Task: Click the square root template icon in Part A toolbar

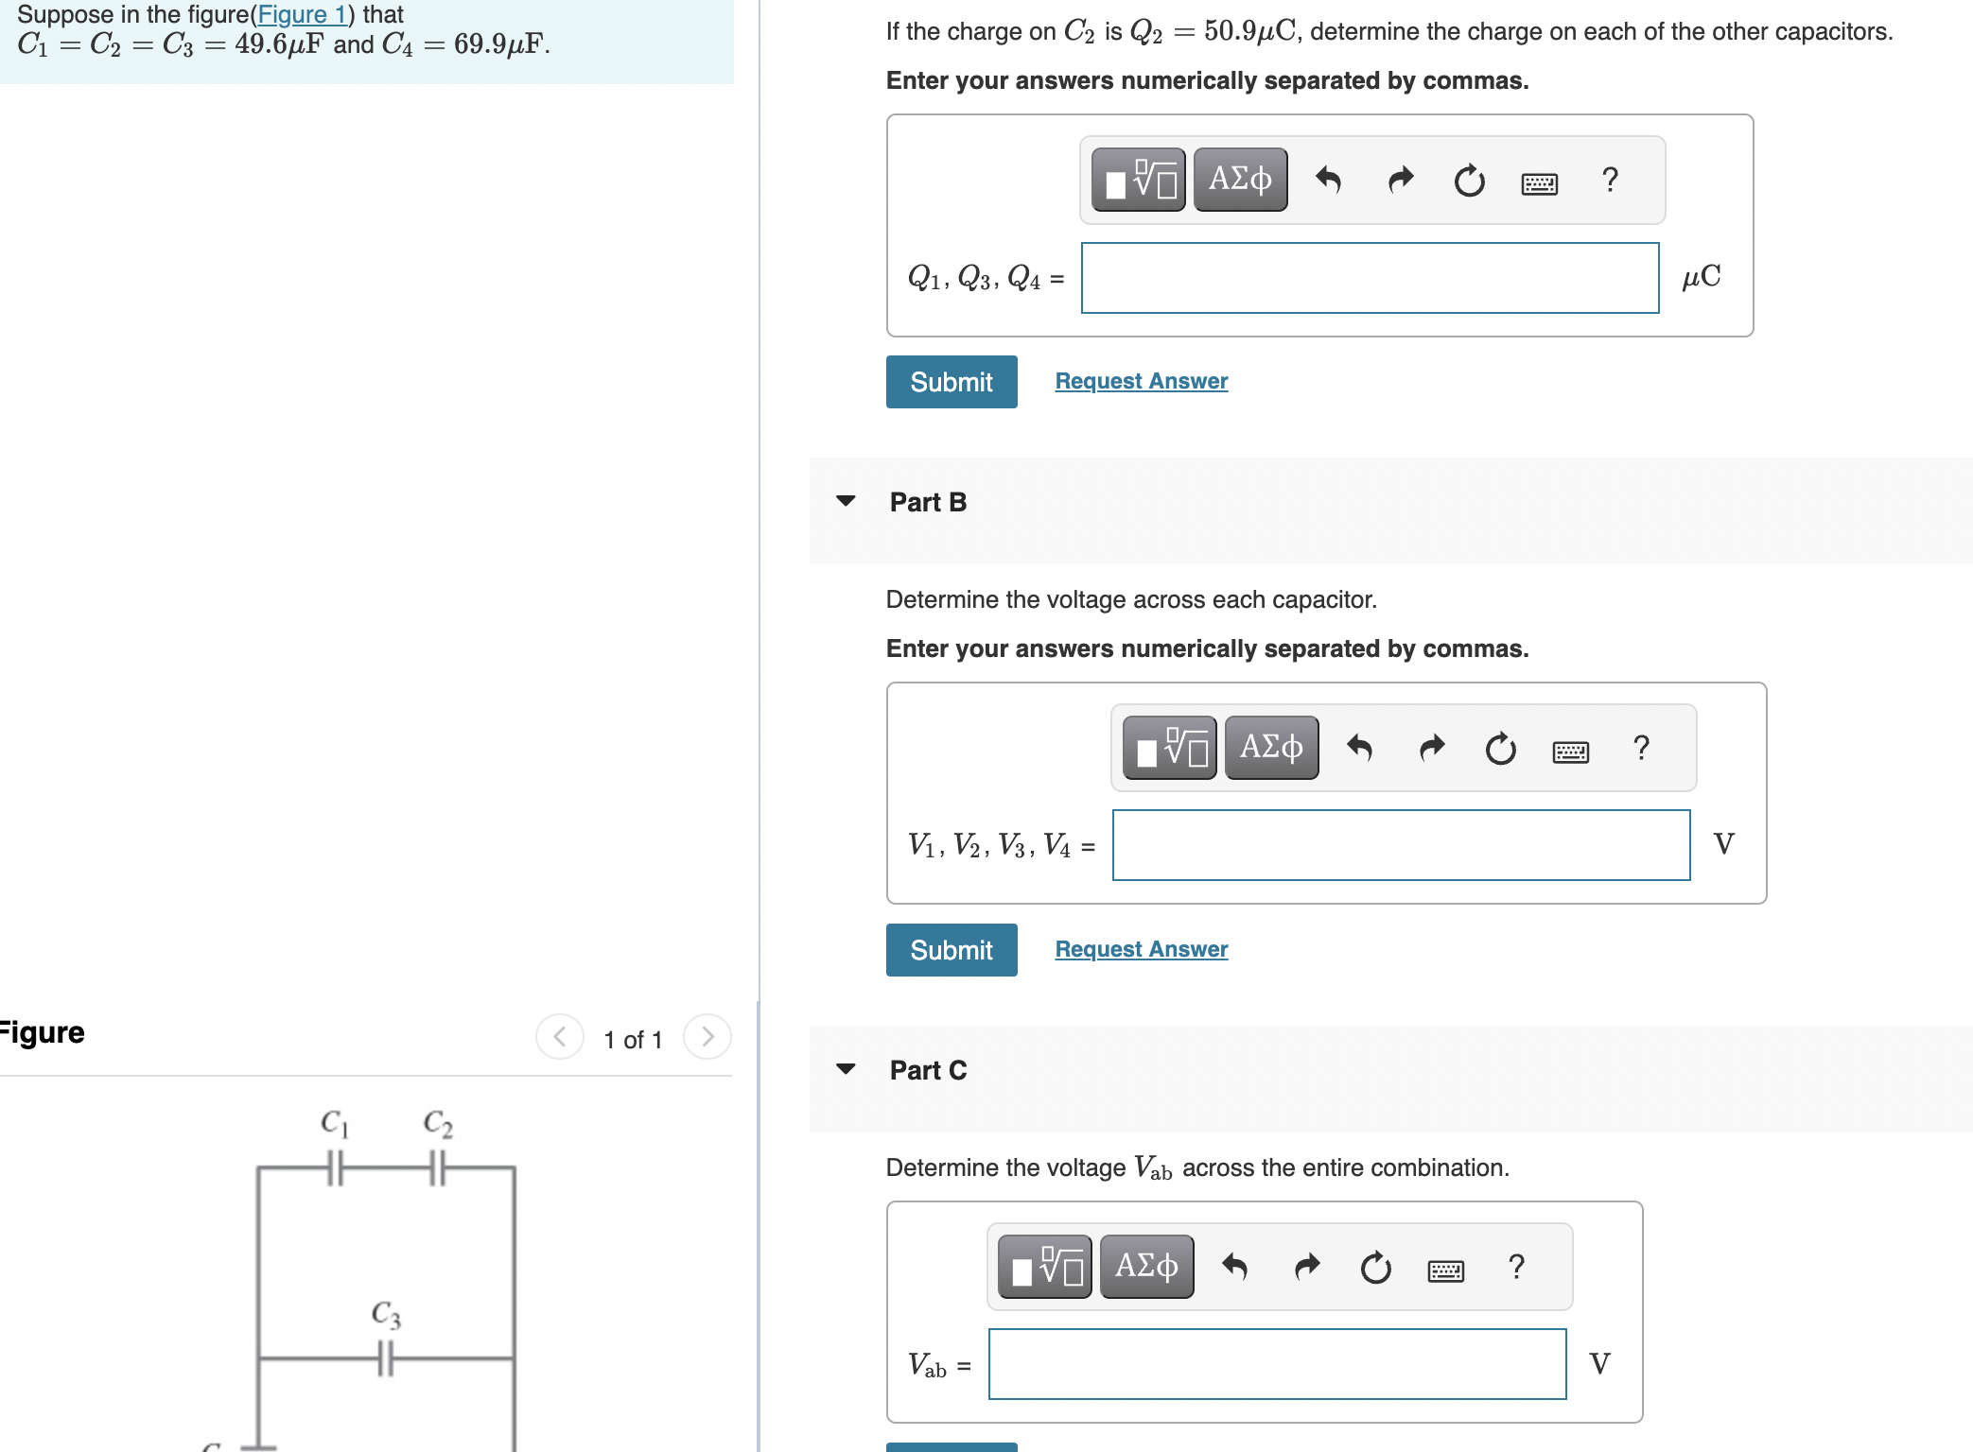Action: (x=1138, y=179)
